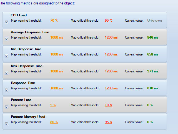Uncheck the Percent Loss checkbox

(x=6, y=107)
